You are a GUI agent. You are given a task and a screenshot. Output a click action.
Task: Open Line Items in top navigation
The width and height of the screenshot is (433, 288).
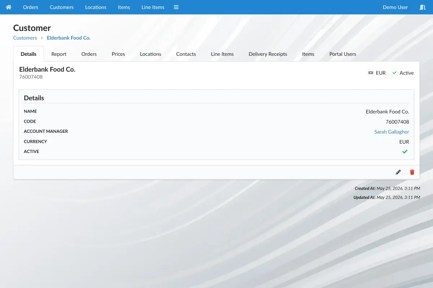tap(153, 7)
